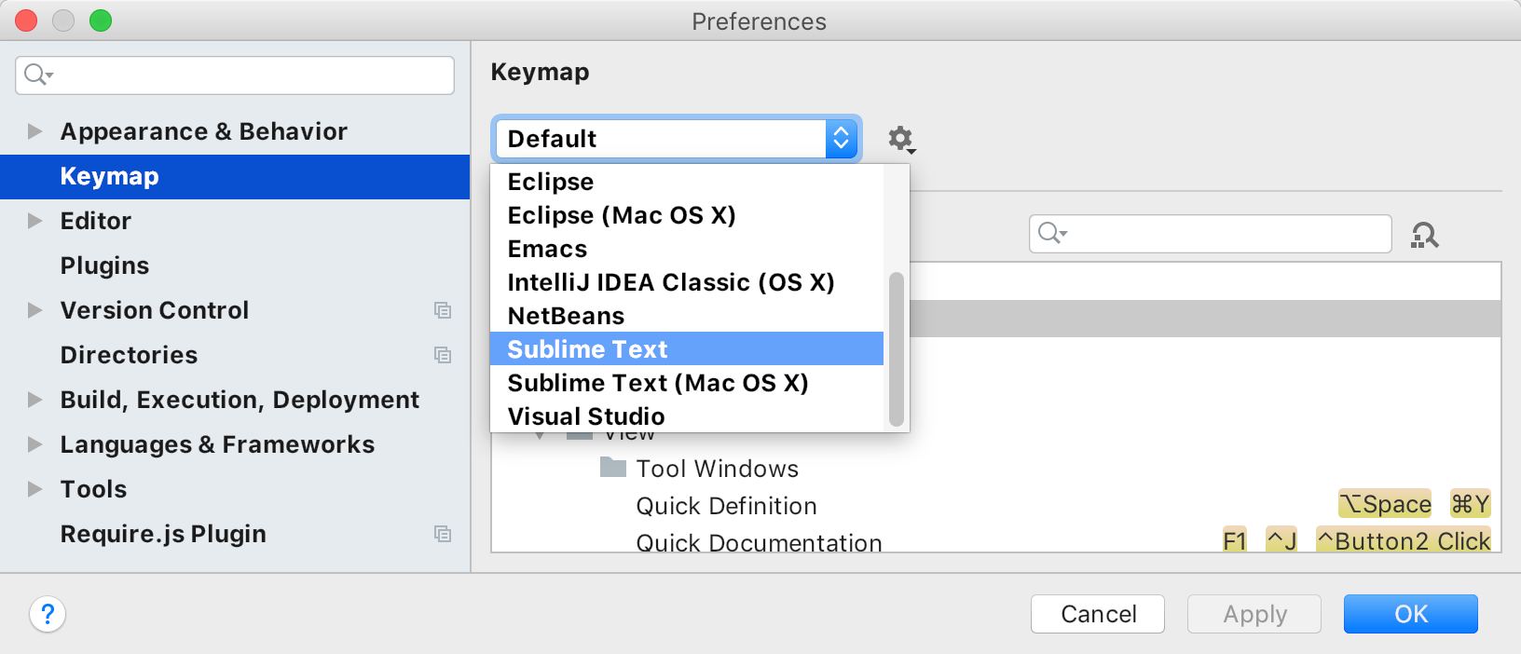
Task: Select the Tool Windows row label
Action: 718,469
